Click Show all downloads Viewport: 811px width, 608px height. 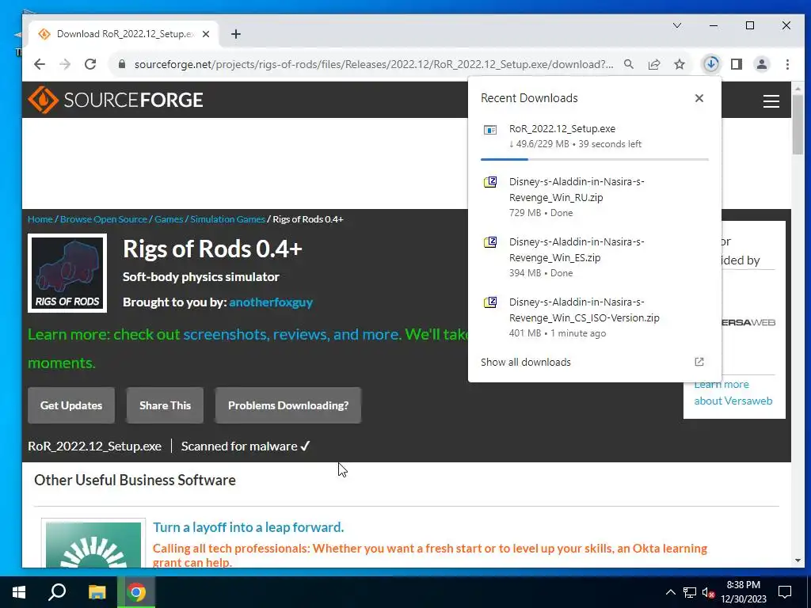pyautogui.click(x=526, y=362)
